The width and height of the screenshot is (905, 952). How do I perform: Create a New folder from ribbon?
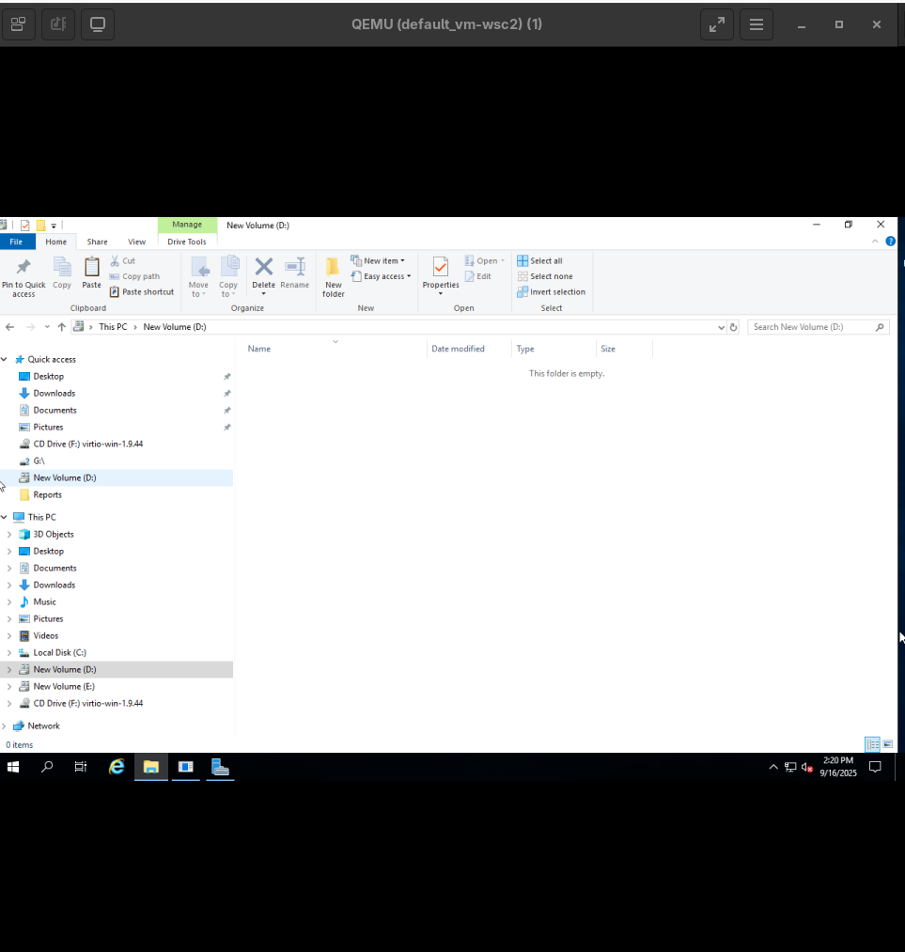pyautogui.click(x=334, y=276)
